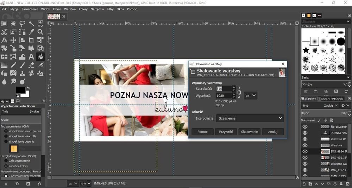Select the Color Picker eyedropper tool
The height and width of the screenshot is (188, 352).
[x=31, y=32]
